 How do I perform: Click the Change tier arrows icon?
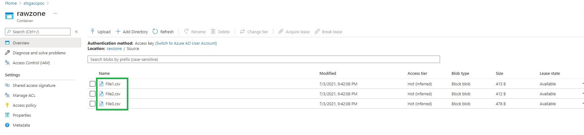coord(242,32)
